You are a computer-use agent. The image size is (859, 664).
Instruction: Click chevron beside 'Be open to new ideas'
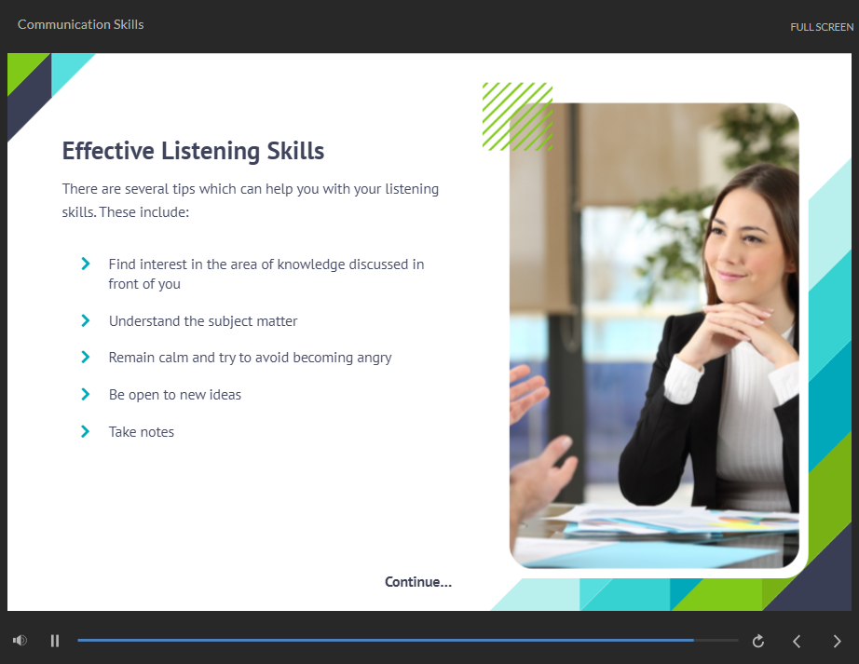(86, 394)
